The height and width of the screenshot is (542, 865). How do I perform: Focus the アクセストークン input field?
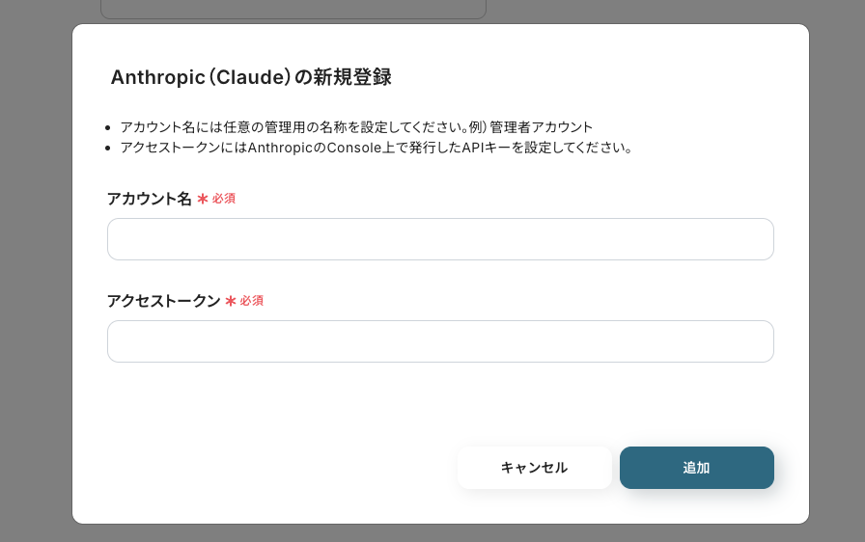coord(440,341)
